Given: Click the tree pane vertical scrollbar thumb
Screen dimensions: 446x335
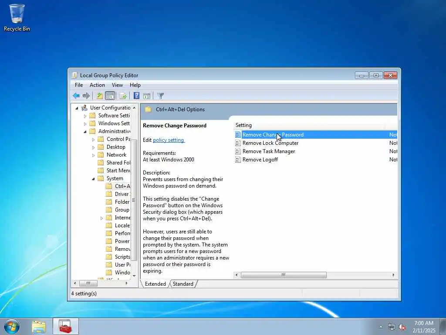Looking at the screenshot, I should point(134,200).
